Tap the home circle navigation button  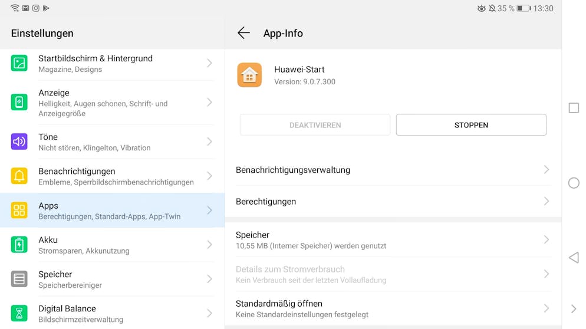click(574, 183)
